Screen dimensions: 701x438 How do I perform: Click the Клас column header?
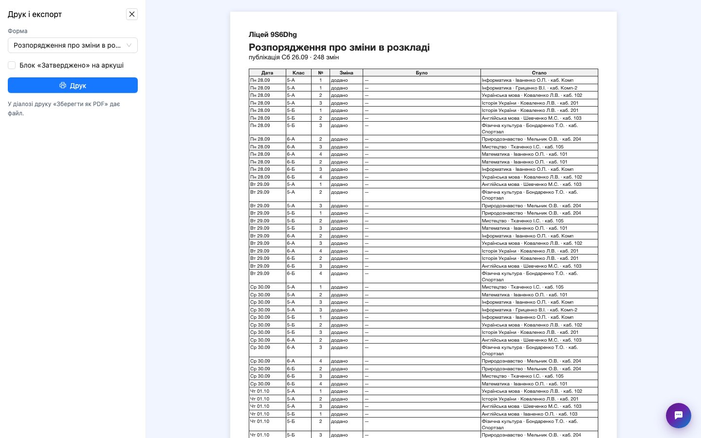pos(298,73)
